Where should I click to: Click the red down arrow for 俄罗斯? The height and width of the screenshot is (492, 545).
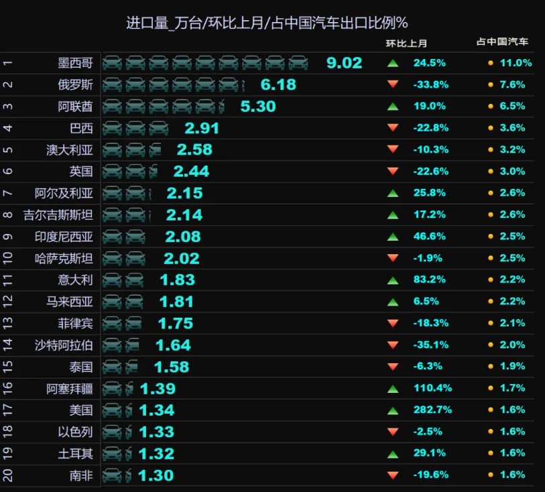(393, 84)
